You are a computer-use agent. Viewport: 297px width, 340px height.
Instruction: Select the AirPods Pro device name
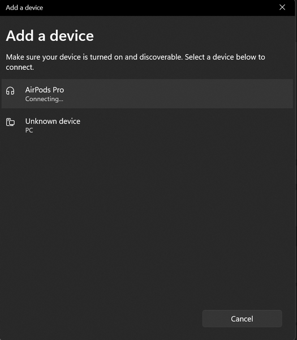coord(45,90)
